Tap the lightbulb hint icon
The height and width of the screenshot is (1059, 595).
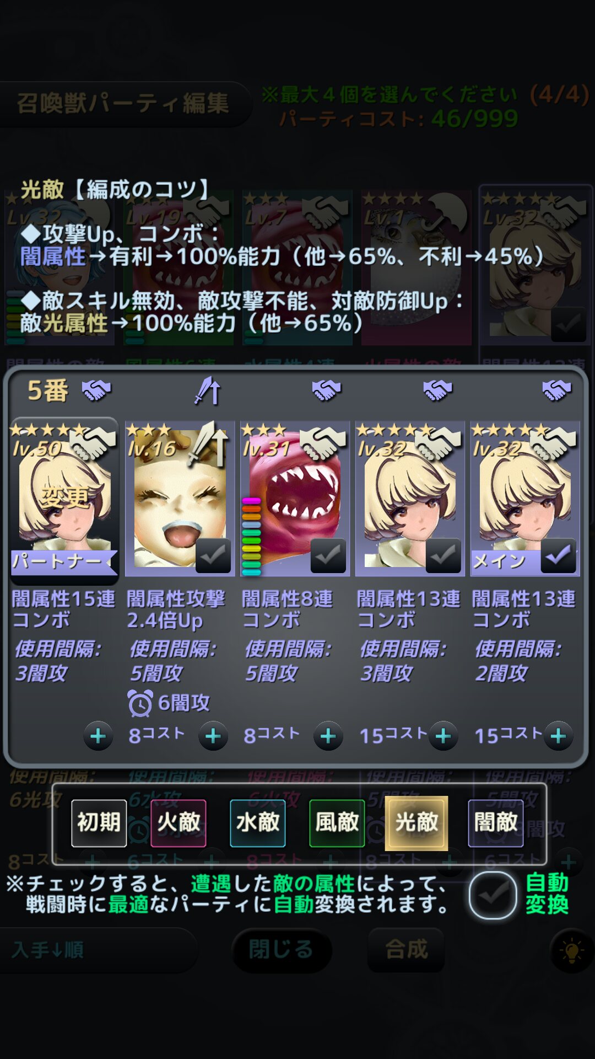[572, 950]
